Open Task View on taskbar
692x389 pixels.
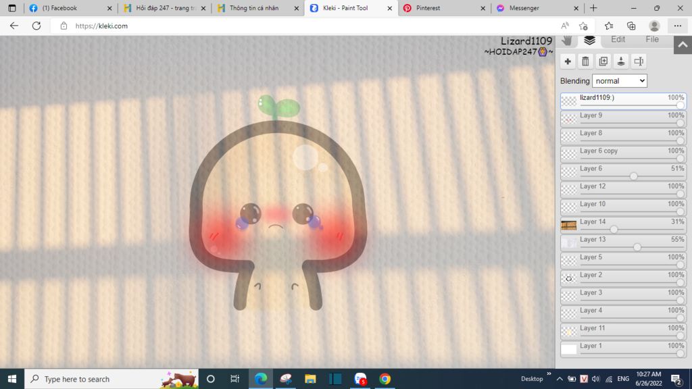click(234, 379)
